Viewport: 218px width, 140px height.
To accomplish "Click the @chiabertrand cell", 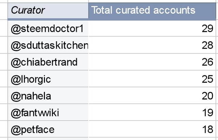I will 48,62.
